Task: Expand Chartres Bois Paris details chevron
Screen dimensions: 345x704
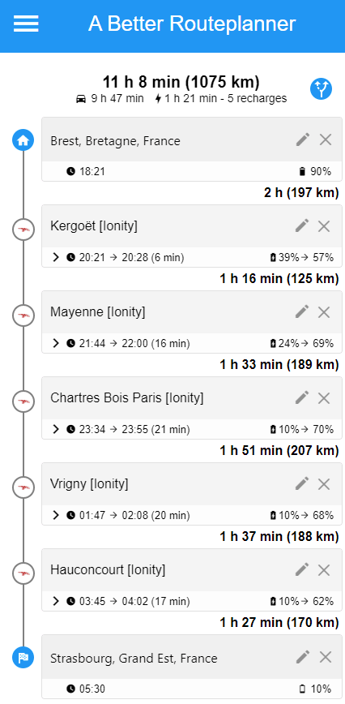Action: (56, 430)
